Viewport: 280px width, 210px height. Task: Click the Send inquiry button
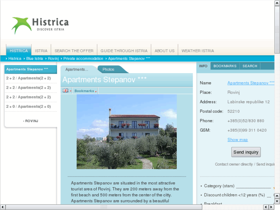click(x=246, y=152)
